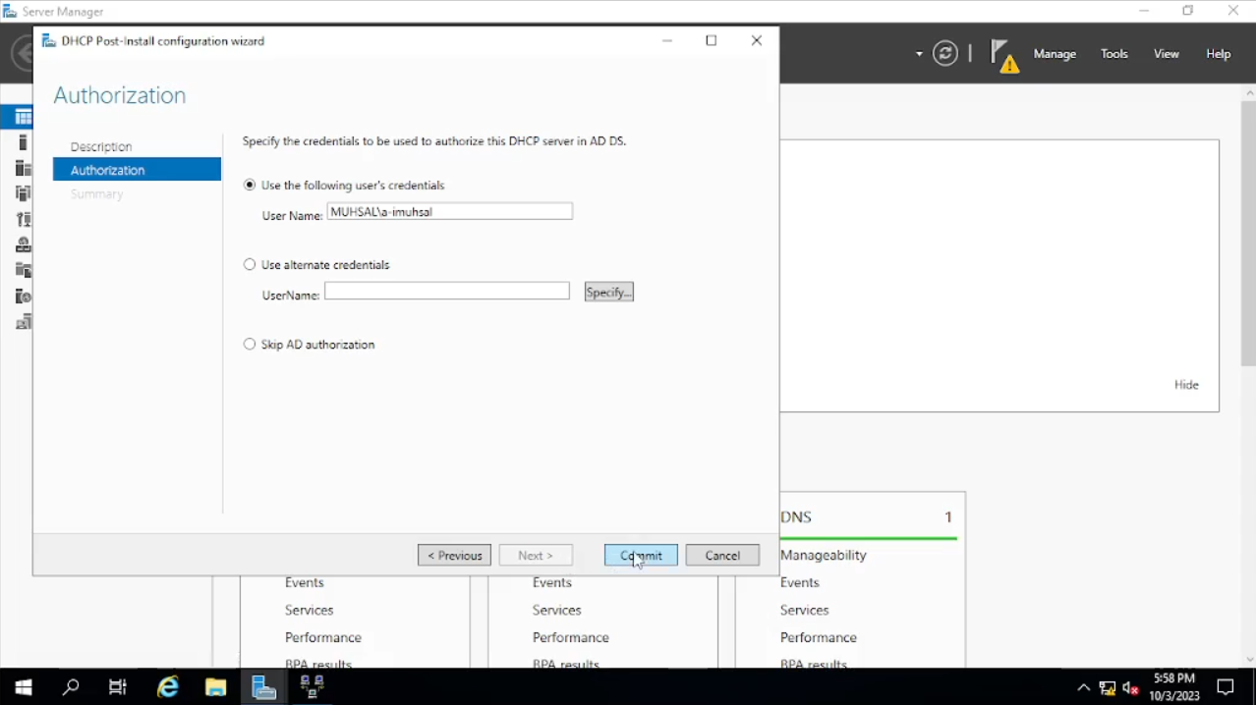
Task: Select the Local Server sidebar icon
Action: (x=23, y=143)
